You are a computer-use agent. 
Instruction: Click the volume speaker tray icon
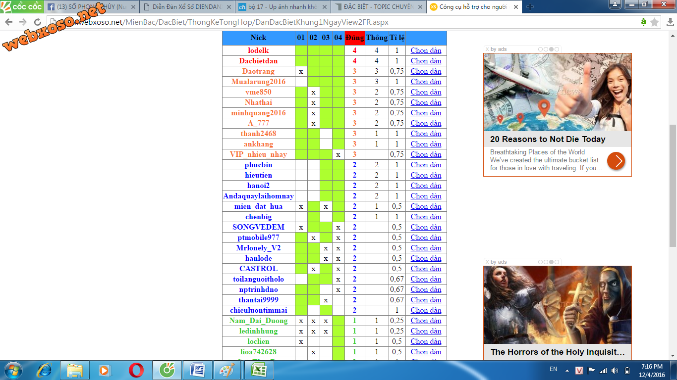point(615,371)
